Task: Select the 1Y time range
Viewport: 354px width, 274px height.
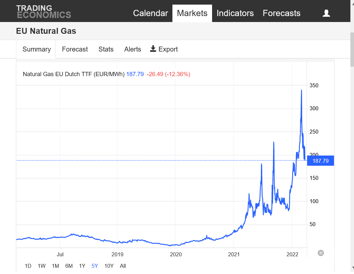Action: (x=82, y=266)
